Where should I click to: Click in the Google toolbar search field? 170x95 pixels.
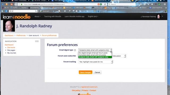coord(23,11)
